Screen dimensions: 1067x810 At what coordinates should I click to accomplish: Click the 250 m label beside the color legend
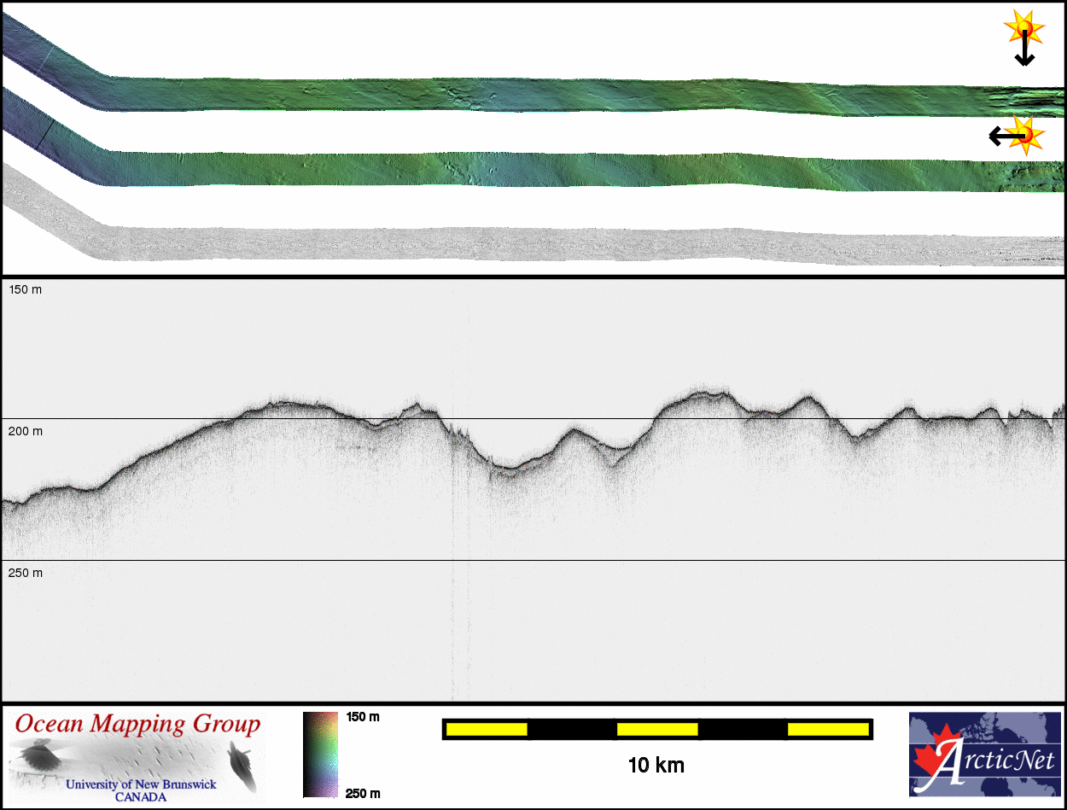pyautogui.click(x=363, y=794)
